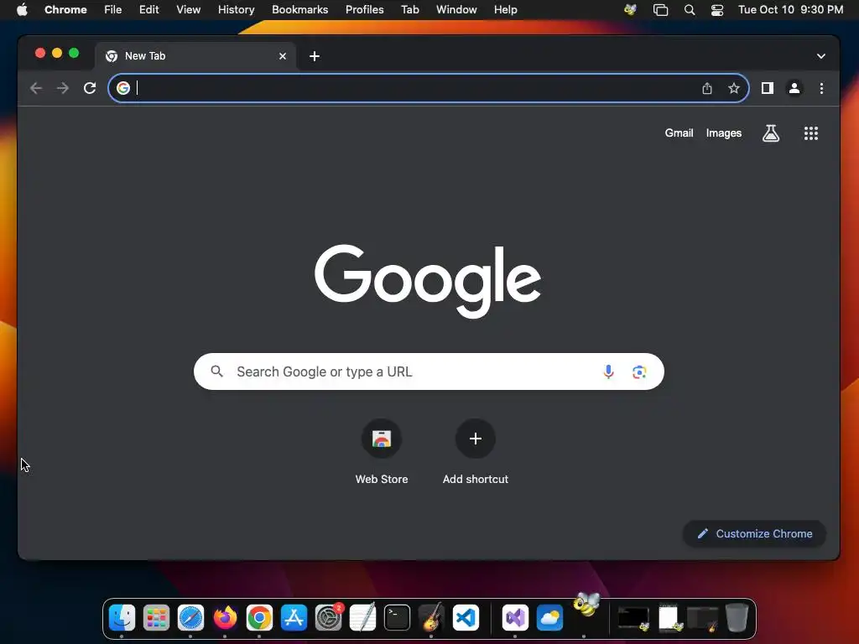Open System Settings from the Dock

pos(329,618)
